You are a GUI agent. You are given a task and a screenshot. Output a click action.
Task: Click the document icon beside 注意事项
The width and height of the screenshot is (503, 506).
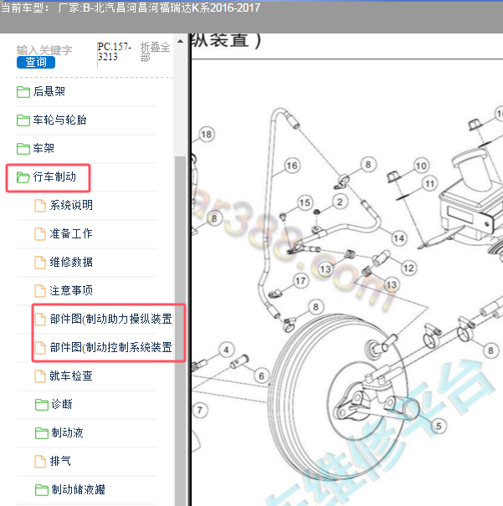point(40,291)
